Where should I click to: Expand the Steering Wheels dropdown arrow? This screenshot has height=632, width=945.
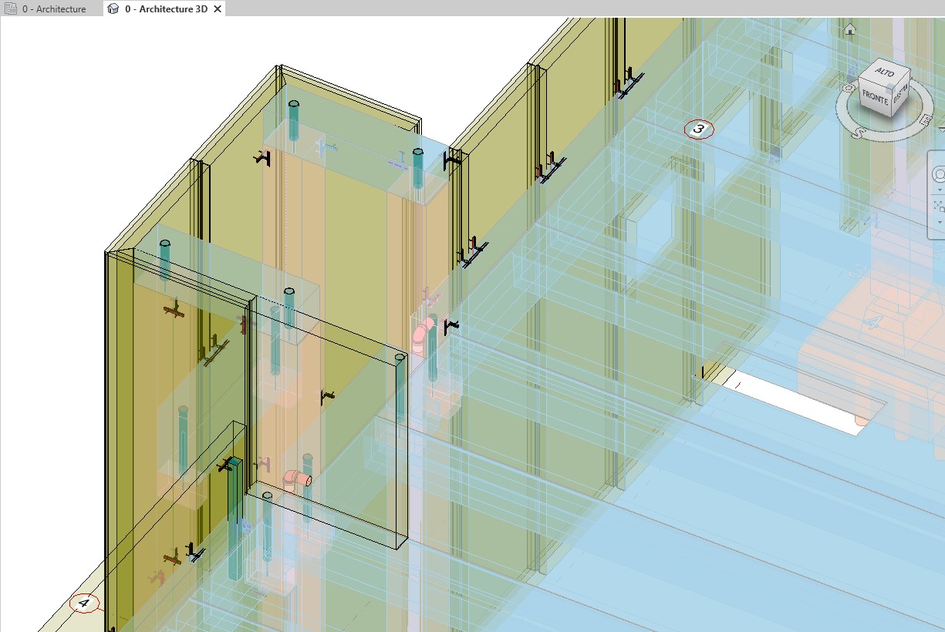point(940,190)
